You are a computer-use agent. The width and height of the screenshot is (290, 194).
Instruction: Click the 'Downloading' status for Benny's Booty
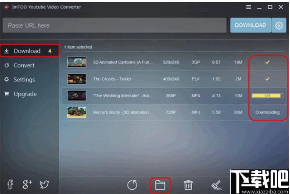[x=268, y=112]
